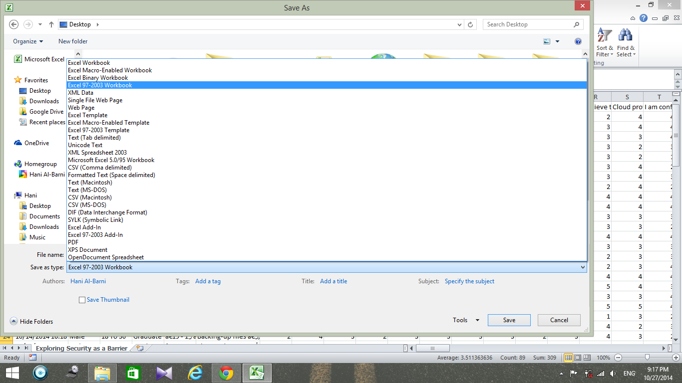Refresh the Desktop folder location
Image resolution: width=682 pixels, height=383 pixels.
point(470,24)
